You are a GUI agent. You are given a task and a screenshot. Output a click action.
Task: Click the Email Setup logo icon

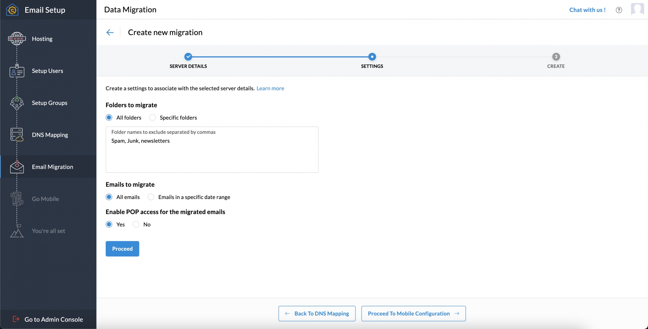pos(12,10)
